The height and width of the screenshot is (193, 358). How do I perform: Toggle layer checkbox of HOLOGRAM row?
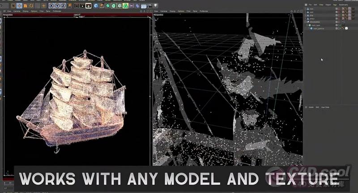(337, 22)
